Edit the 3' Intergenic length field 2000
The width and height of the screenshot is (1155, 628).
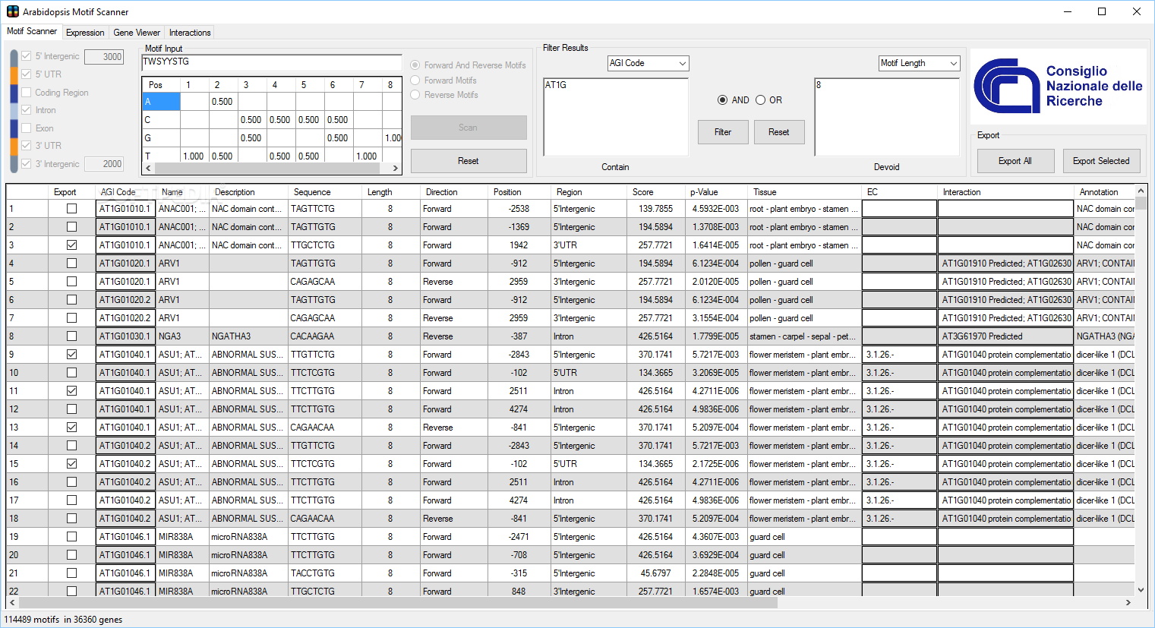104,164
